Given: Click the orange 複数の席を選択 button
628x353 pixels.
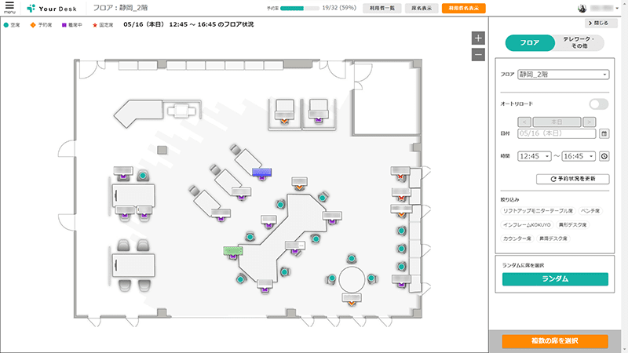Looking at the screenshot, I should [x=555, y=341].
